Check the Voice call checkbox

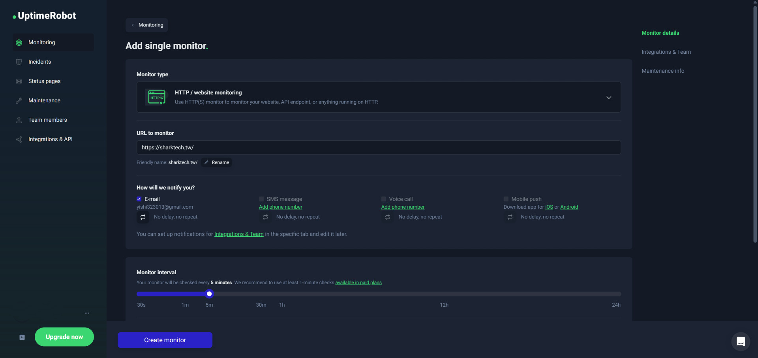(x=384, y=199)
